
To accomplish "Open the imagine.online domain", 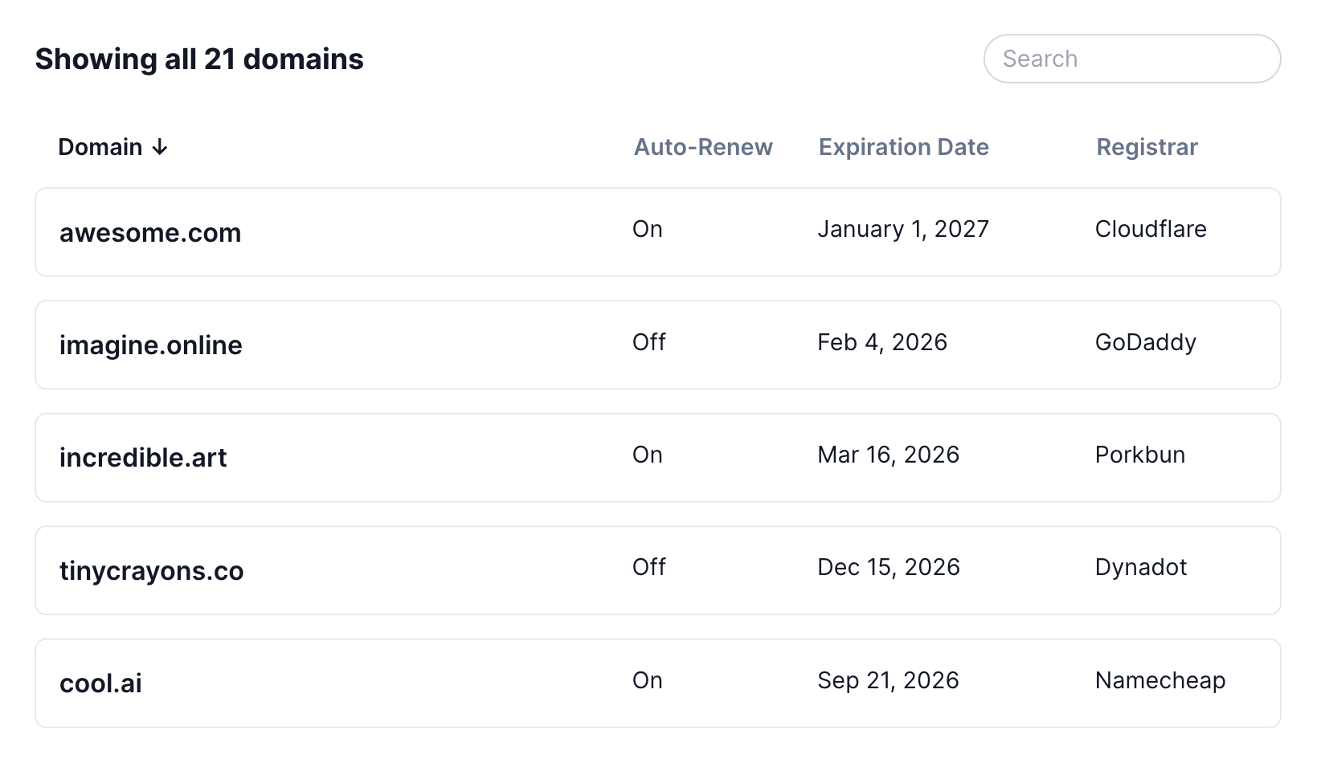I will (150, 345).
